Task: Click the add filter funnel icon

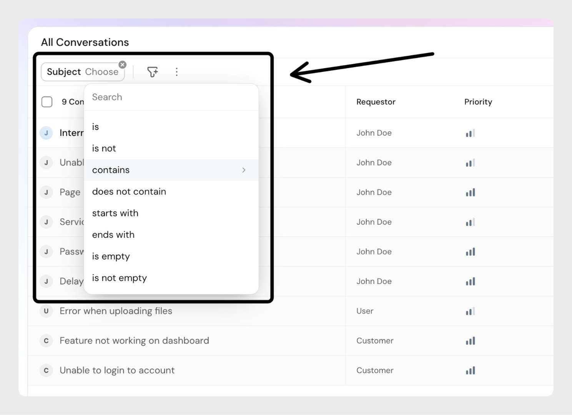Action: pos(153,72)
